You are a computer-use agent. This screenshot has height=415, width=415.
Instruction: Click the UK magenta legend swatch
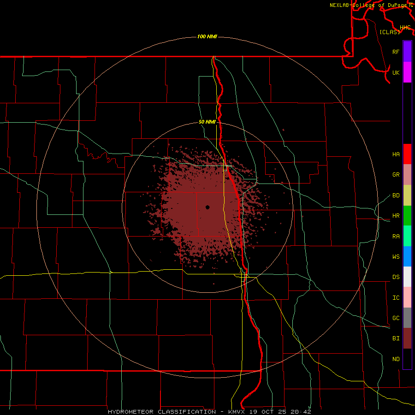tap(407, 72)
